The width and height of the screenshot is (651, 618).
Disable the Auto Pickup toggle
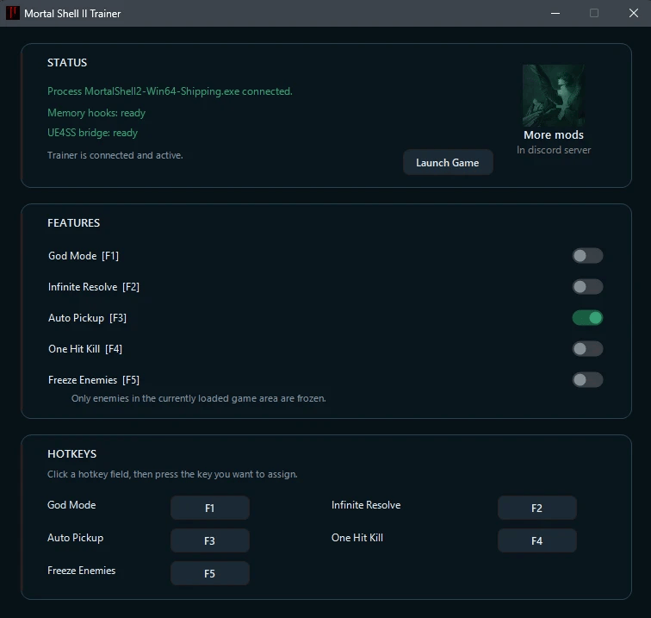tap(587, 318)
